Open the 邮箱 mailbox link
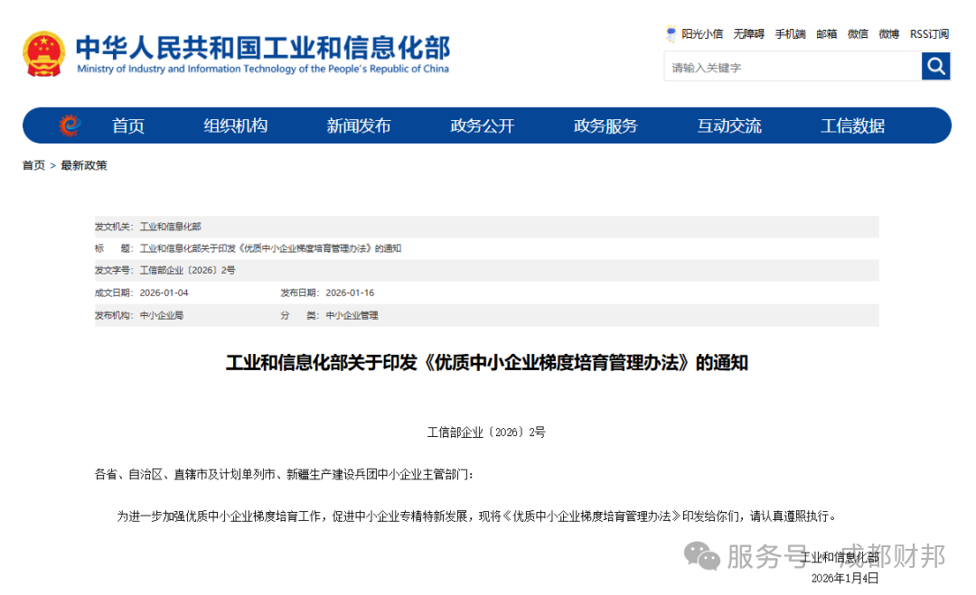 pos(826,33)
